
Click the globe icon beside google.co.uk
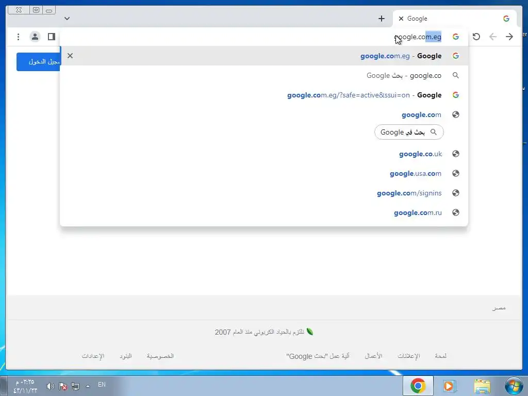click(456, 154)
